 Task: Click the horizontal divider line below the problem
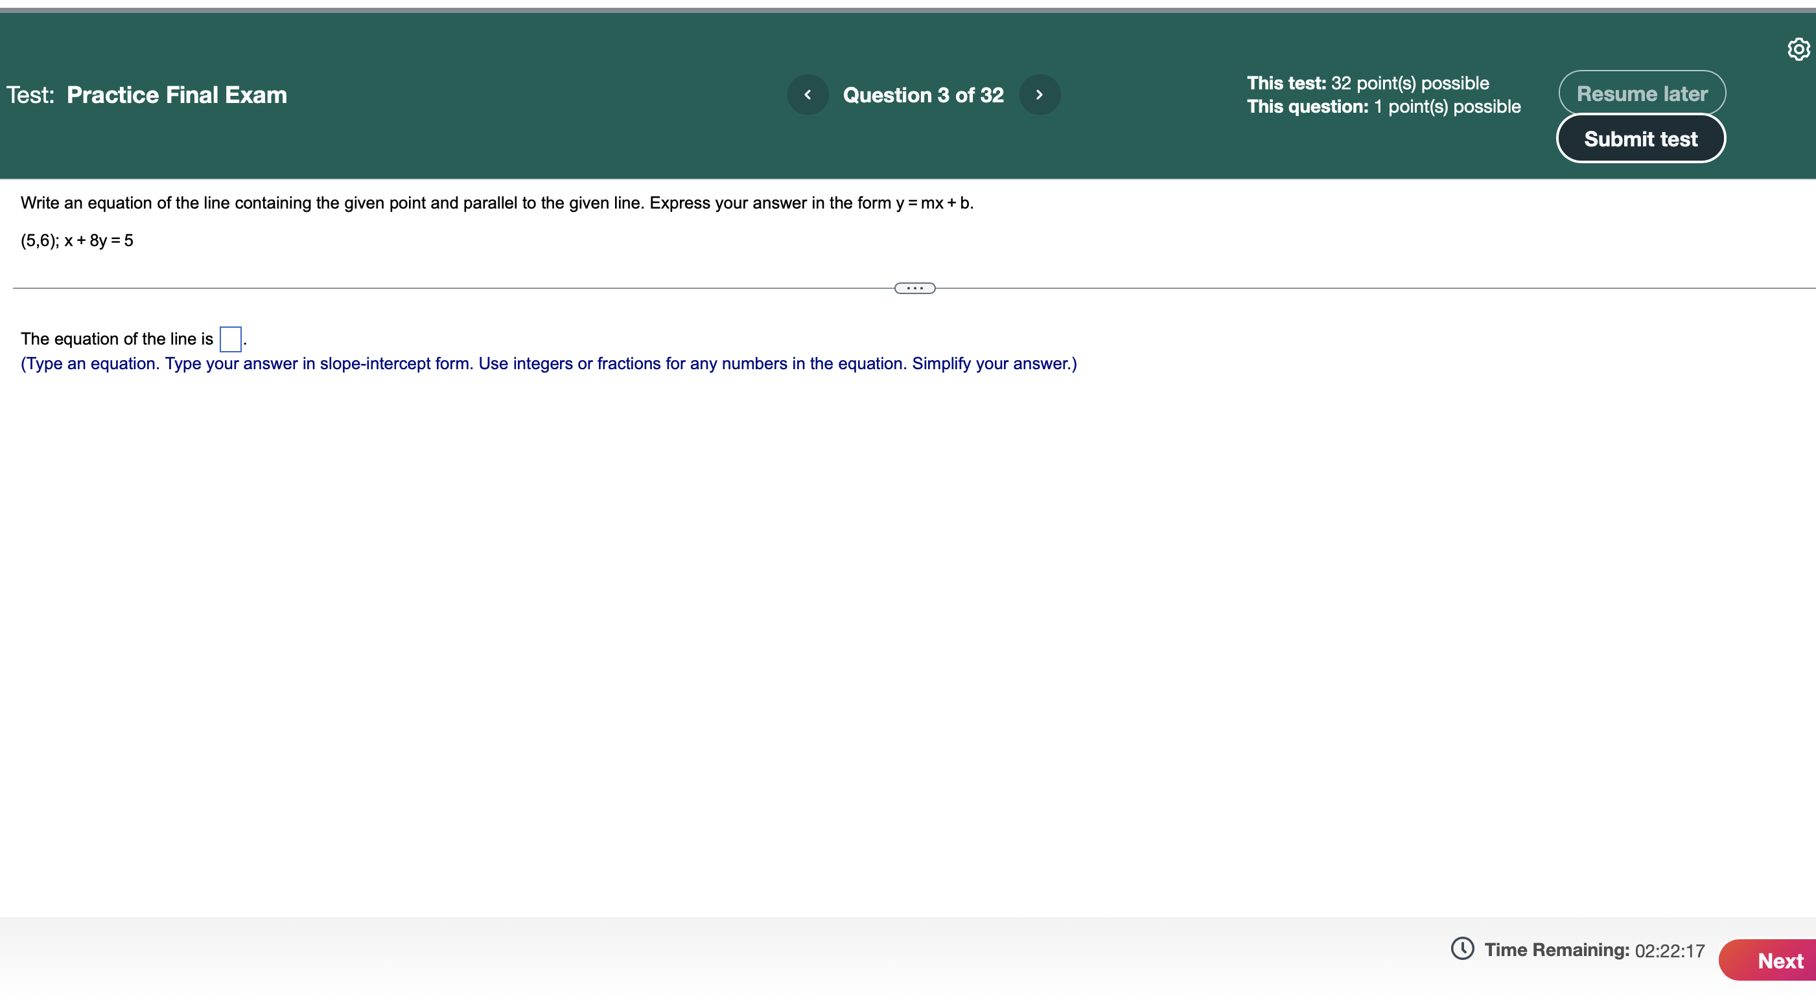tap(451, 288)
